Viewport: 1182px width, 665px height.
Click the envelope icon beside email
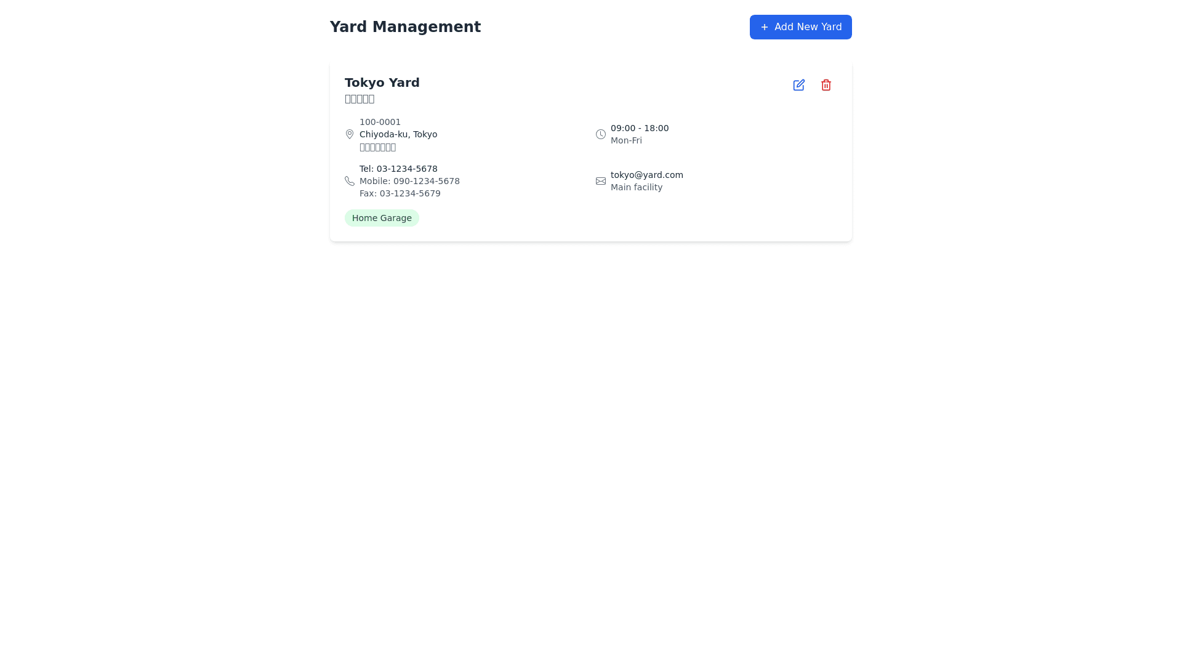point(600,181)
